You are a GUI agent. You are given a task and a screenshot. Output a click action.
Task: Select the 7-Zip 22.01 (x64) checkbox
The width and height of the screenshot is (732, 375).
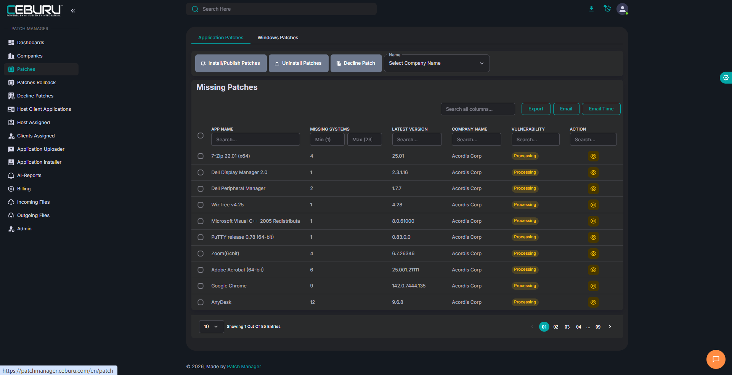pos(201,156)
